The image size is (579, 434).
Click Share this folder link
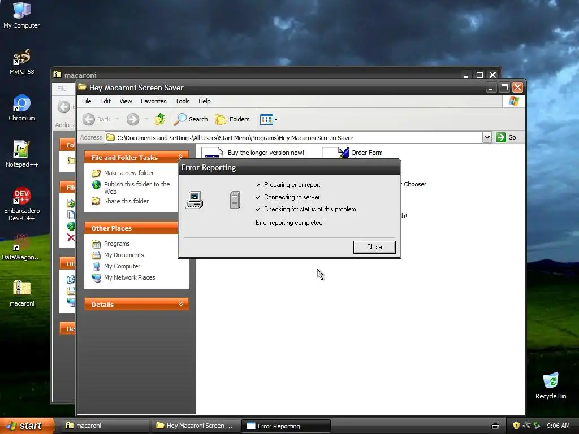point(126,201)
